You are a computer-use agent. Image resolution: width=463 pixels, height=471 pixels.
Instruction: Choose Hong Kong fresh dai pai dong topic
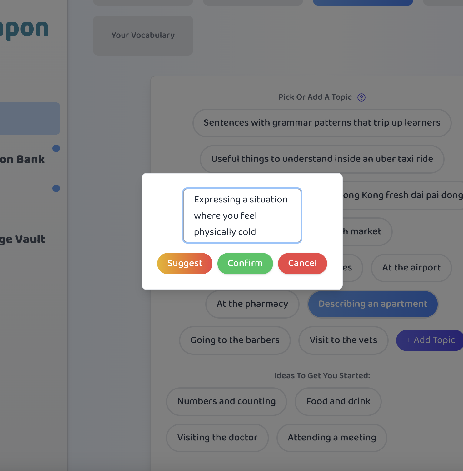click(403, 195)
